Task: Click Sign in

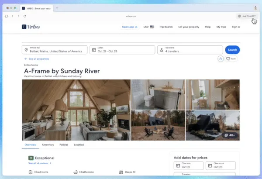Action: [236, 27]
